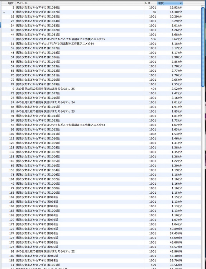Select the 第992話 thread title
206x269 pixels.
37,238
